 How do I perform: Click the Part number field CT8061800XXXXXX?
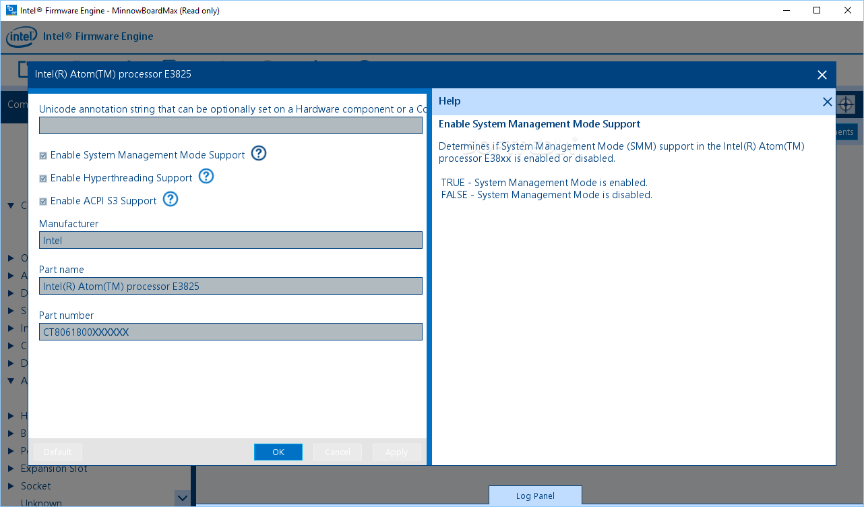click(x=230, y=332)
